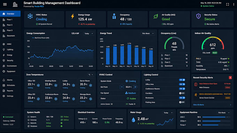Click the Chiller-1 runtime progress bar
Screen dimensions: 237x133
click(216, 121)
